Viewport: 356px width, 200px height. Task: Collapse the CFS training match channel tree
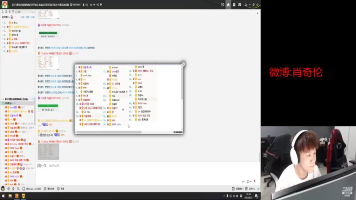[x=3, y=99]
